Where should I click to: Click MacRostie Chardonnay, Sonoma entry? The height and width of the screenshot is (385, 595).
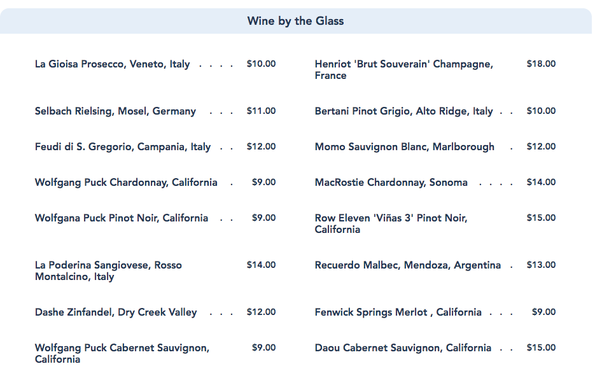click(391, 183)
